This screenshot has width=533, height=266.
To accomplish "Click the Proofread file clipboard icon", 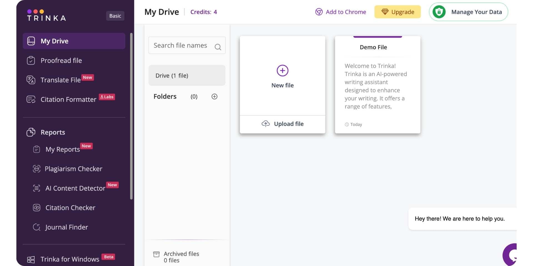I will [x=31, y=60].
